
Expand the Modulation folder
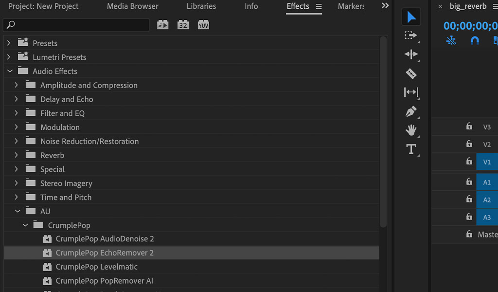coord(16,127)
